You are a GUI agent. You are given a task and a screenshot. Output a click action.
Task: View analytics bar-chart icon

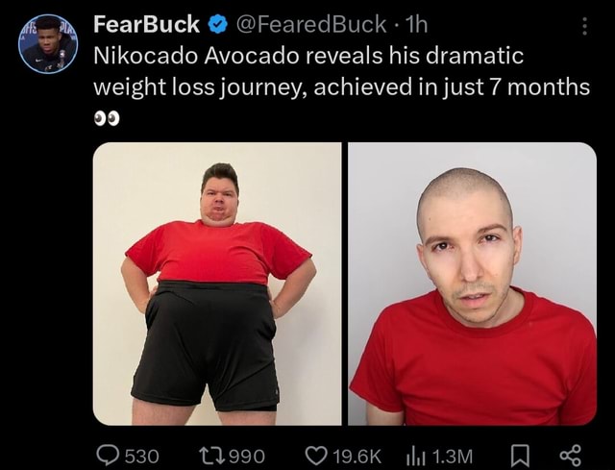click(415, 456)
